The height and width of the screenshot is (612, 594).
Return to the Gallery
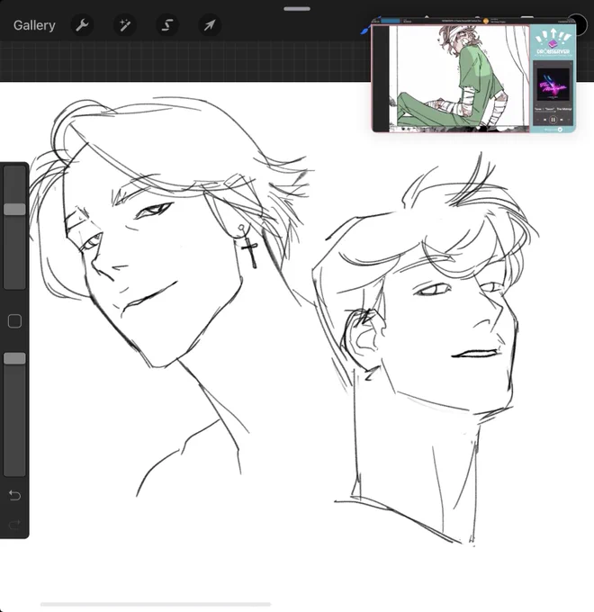point(34,25)
